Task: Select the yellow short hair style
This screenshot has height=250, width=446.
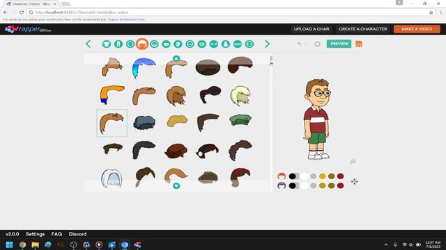Action: pos(177,121)
